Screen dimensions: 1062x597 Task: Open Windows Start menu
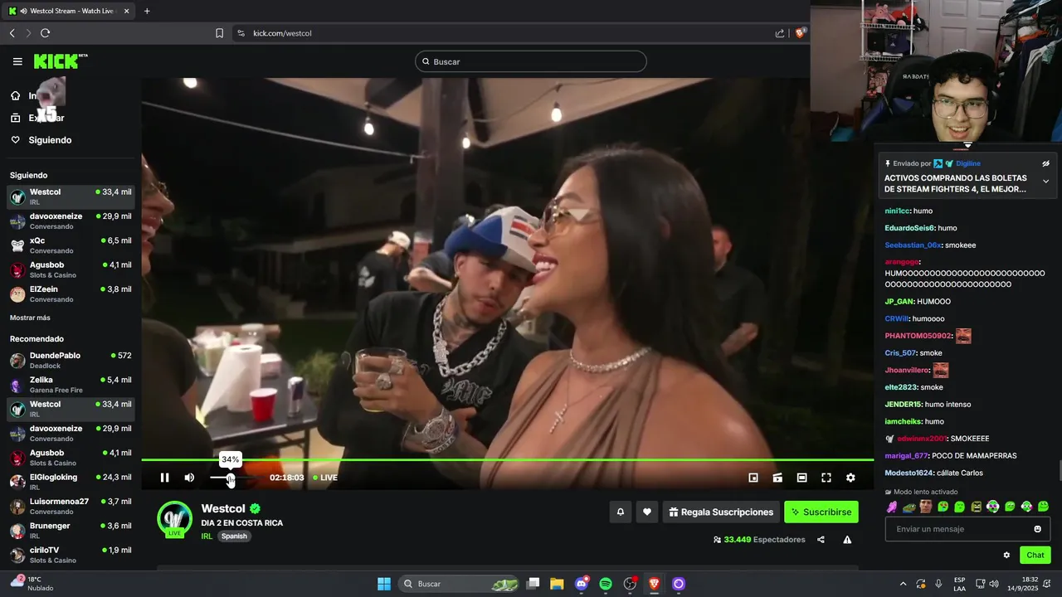pyautogui.click(x=384, y=584)
